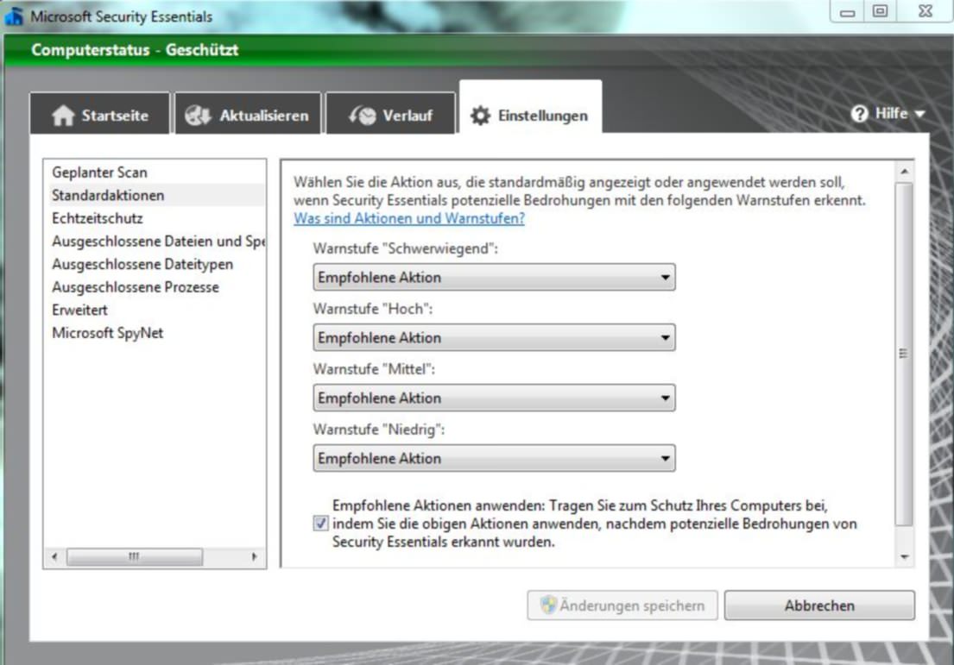The height and width of the screenshot is (665, 954).
Task: Open the Was sind Aktionen und Warnstufen link
Action: [x=409, y=218]
